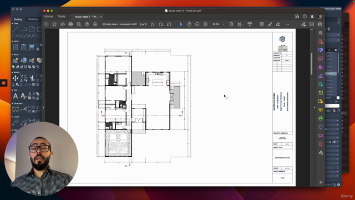Open the notifications bell
Screen dimensions: 355x200
click(312, 17)
